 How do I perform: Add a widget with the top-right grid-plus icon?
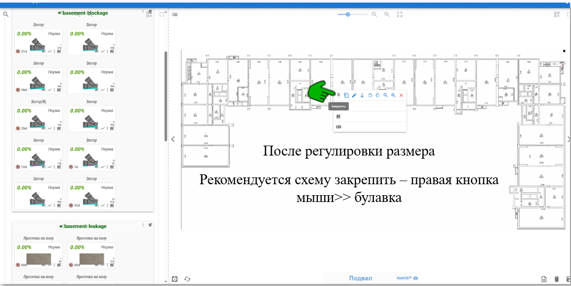557,15
